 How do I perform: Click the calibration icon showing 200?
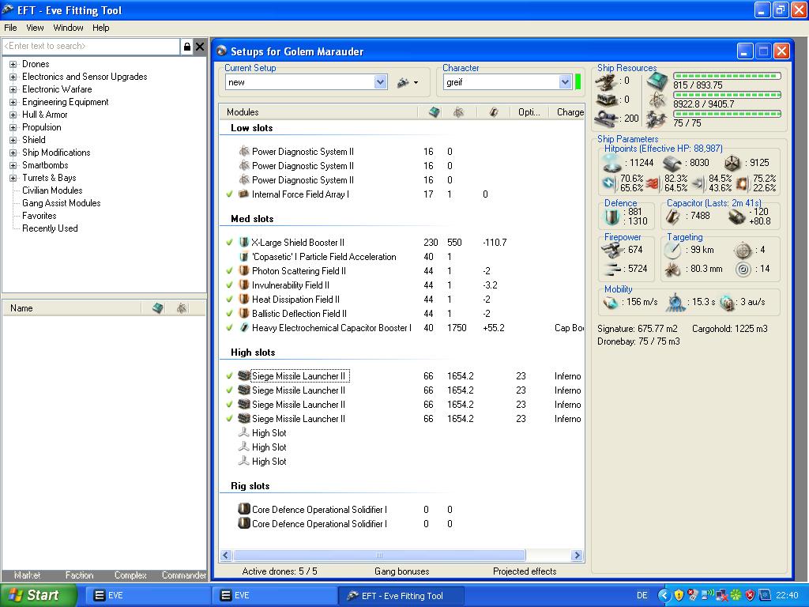[x=606, y=119]
